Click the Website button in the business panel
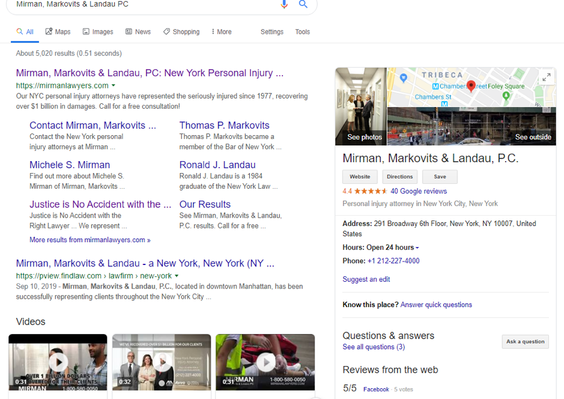The width and height of the screenshot is (564, 399). pyautogui.click(x=360, y=177)
